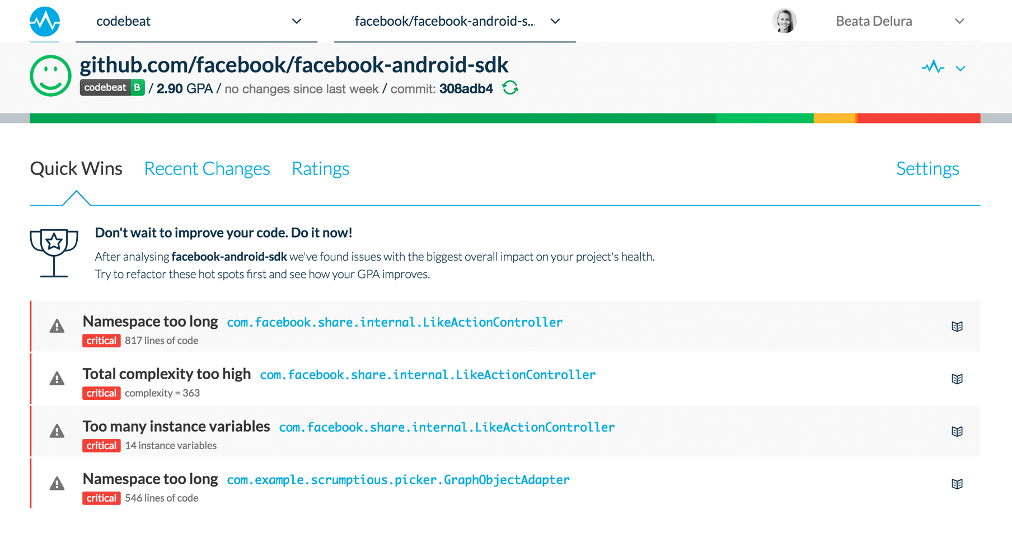Click Beata Delura's avatar photo
The image size is (1012, 538).
[x=784, y=21]
